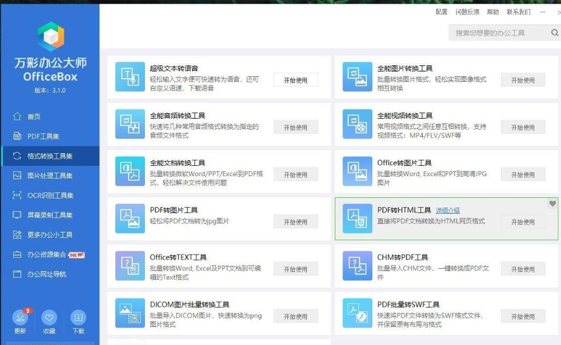Open 超级文本转语音 tool icon
Viewport: 561px width, 345px height.
pos(130,77)
